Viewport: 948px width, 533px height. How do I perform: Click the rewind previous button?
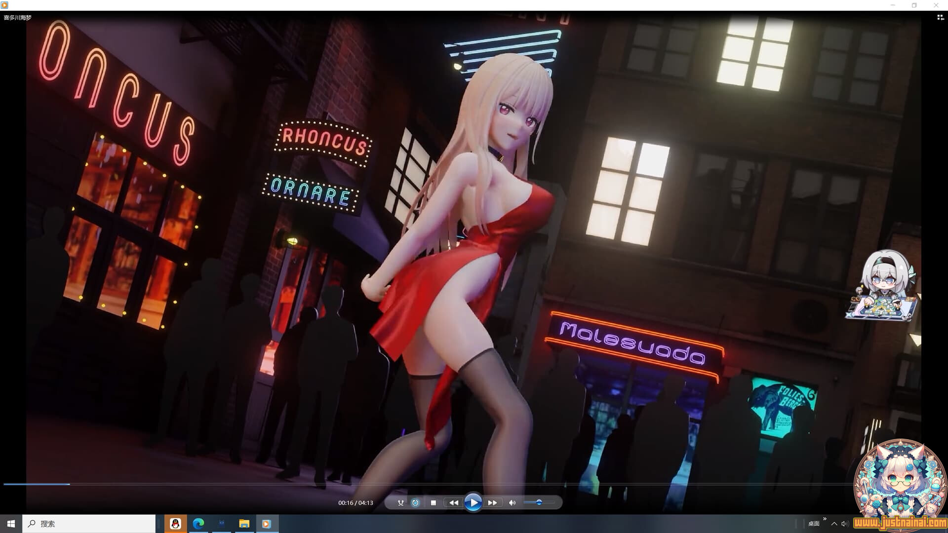point(453,503)
